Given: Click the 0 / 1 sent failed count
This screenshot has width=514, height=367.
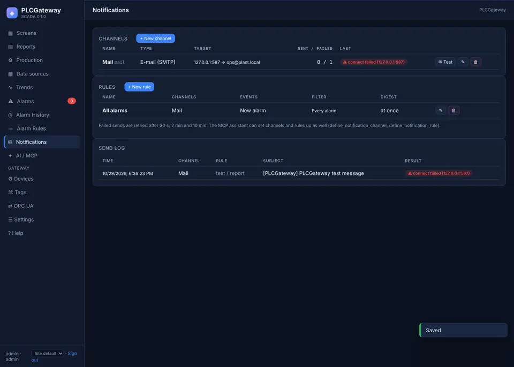Looking at the screenshot, I should (324, 62).
